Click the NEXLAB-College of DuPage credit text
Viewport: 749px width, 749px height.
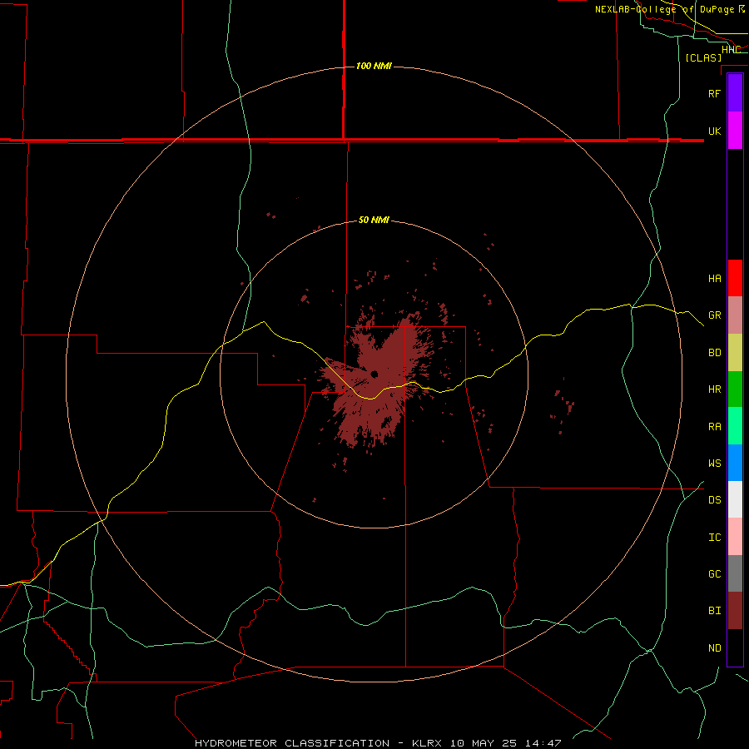tap(664, 9)
